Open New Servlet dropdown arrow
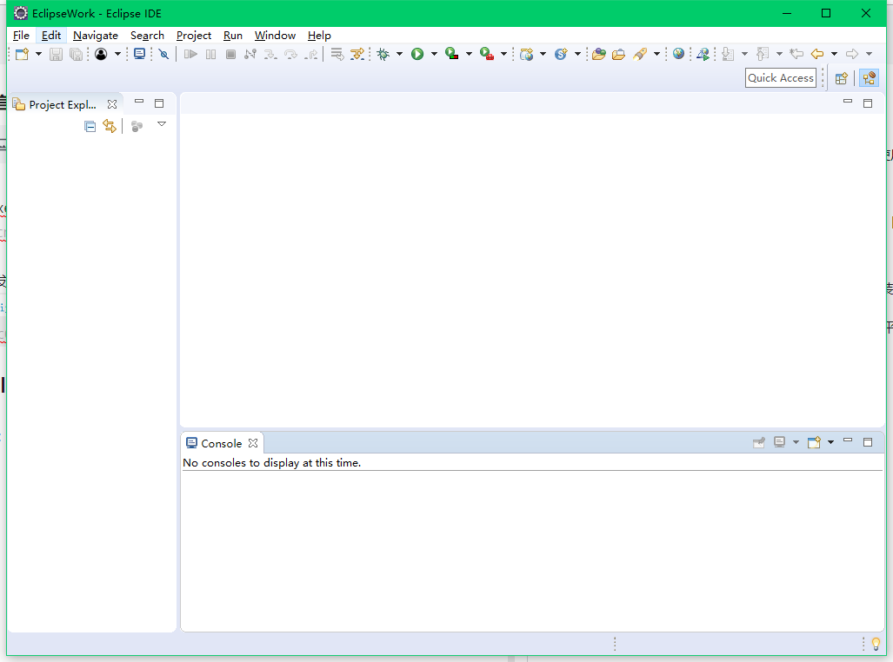This screenshot has width=893, height=662. (577, 54)
